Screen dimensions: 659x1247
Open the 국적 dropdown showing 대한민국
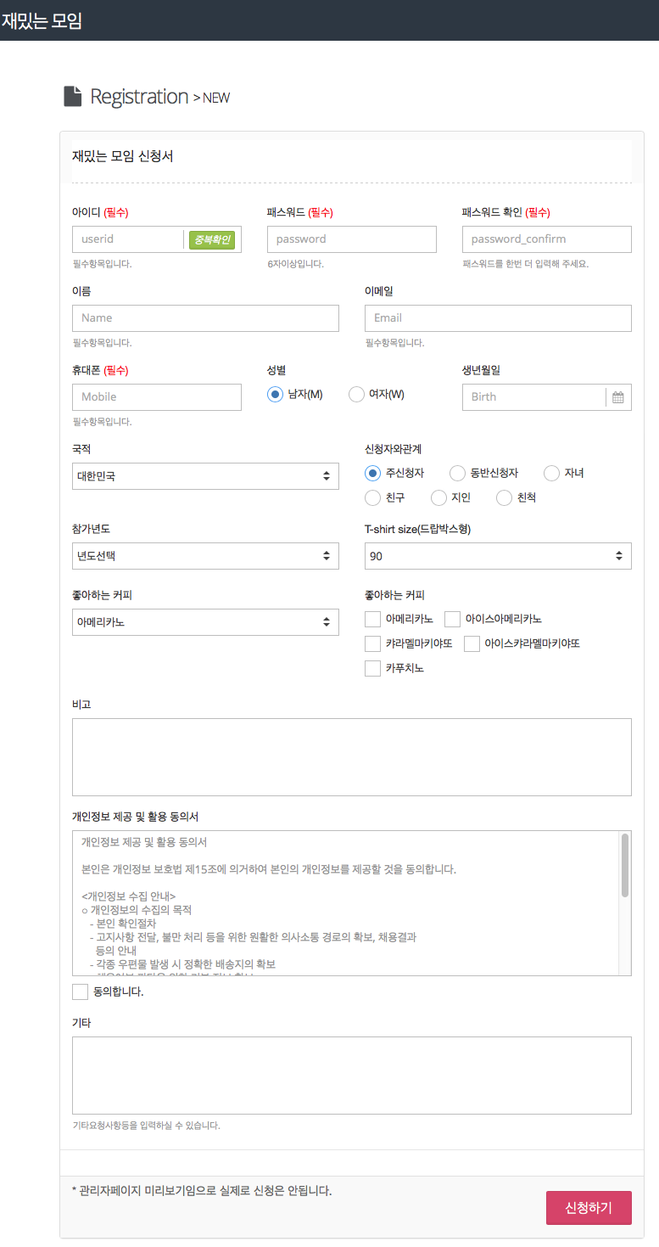click(205, 476)
